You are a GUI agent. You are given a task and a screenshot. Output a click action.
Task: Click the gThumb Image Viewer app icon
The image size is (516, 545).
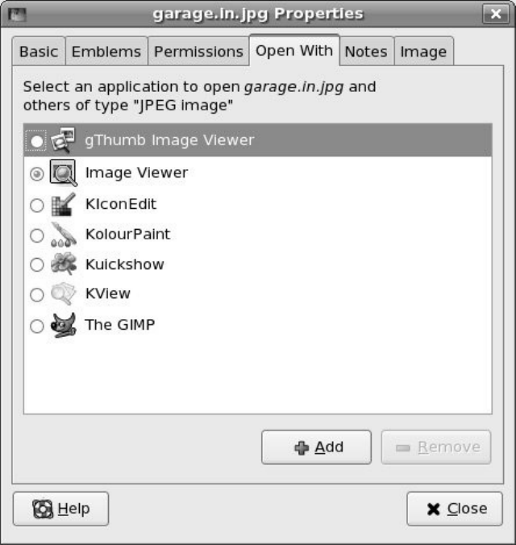click(x=63, y=141)
